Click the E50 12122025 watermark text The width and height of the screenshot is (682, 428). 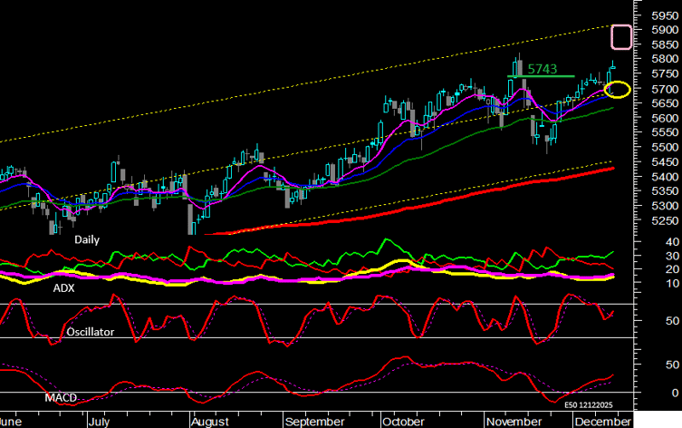click(590, 404)
